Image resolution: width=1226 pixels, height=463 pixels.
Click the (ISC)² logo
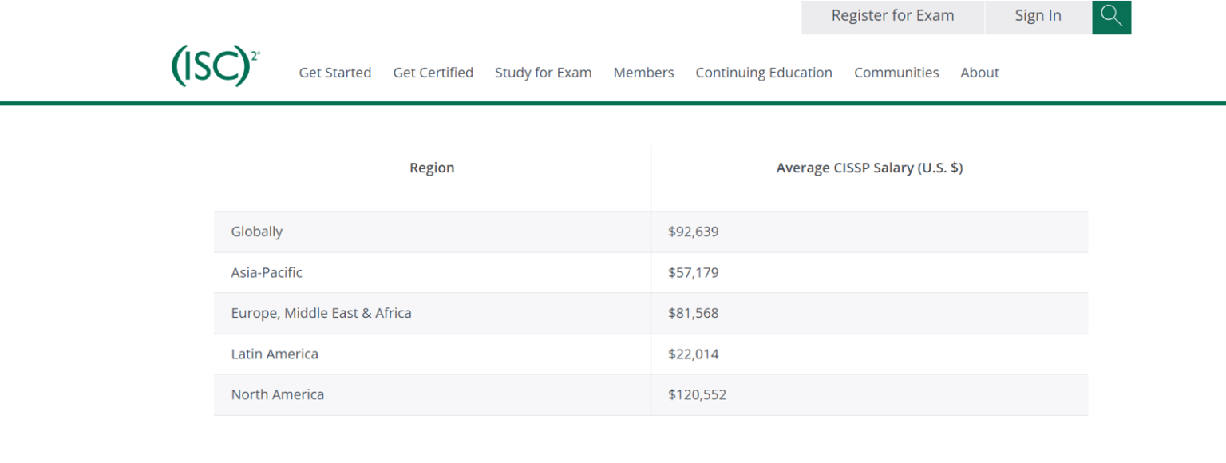coord(214,65)
